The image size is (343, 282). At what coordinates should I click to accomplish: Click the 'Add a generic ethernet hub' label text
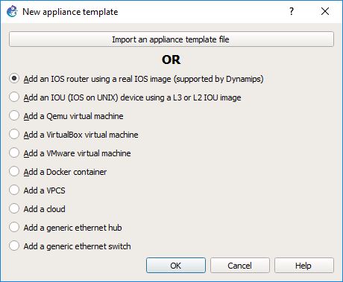click(72, 228)
